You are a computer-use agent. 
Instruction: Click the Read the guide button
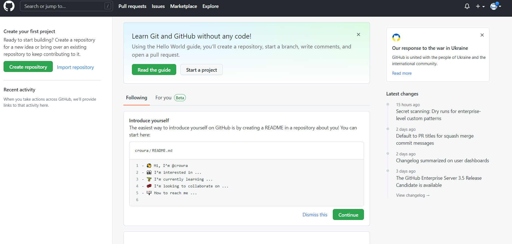154,70
